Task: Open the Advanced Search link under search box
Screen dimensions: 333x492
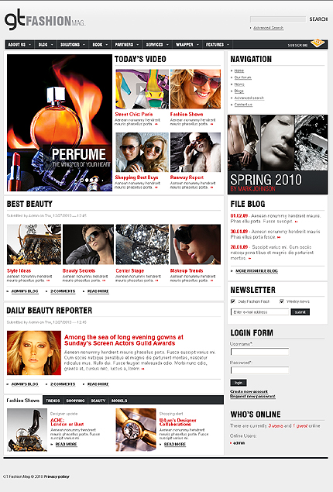Action: pos(269,28)
